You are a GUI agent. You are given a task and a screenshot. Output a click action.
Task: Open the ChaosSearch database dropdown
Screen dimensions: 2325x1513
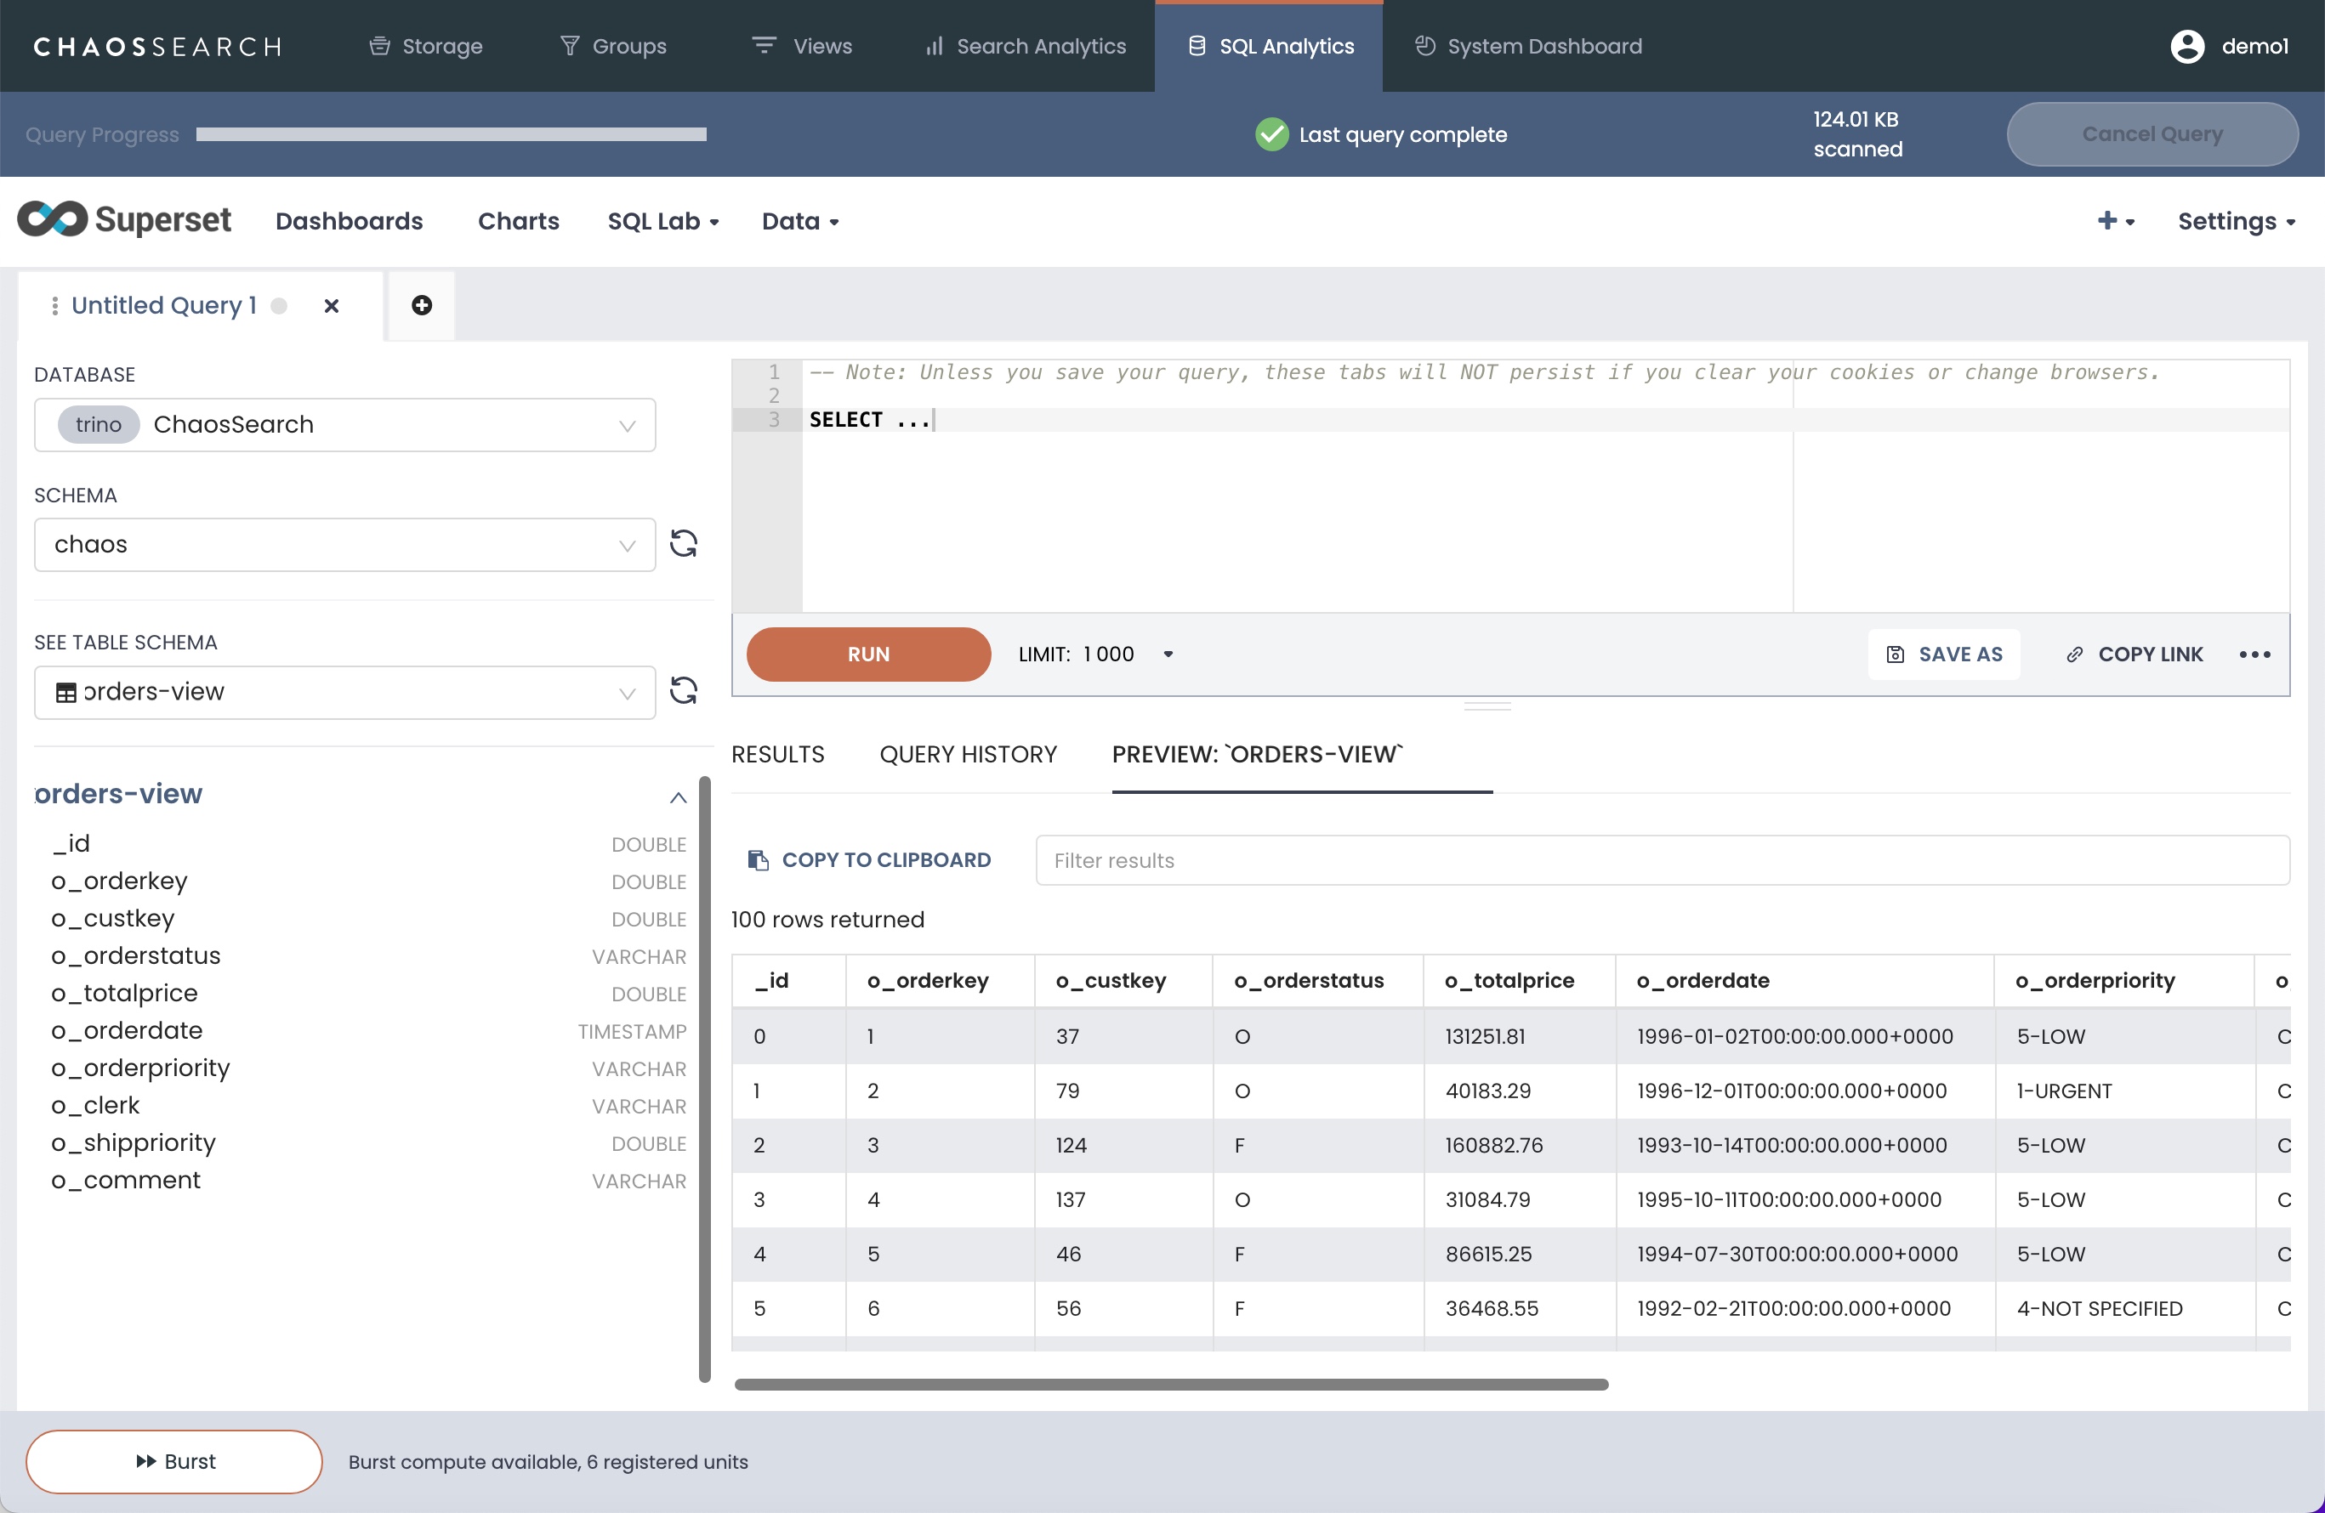pos(344,425)
